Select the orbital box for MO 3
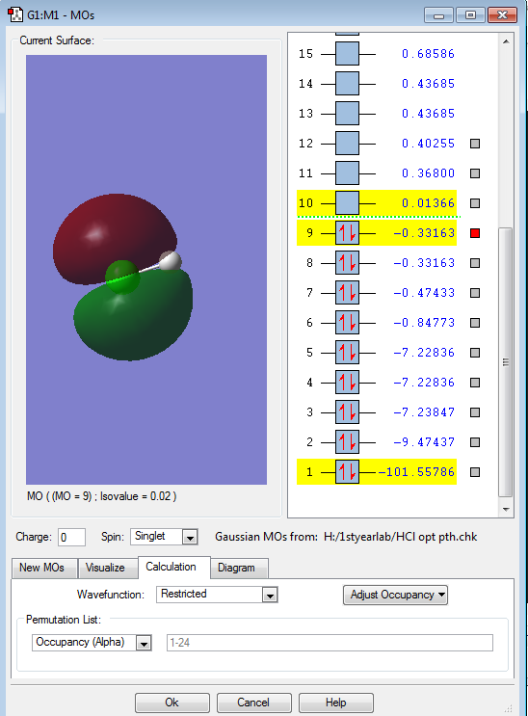528x716 pixels. [x=347, y=411]
